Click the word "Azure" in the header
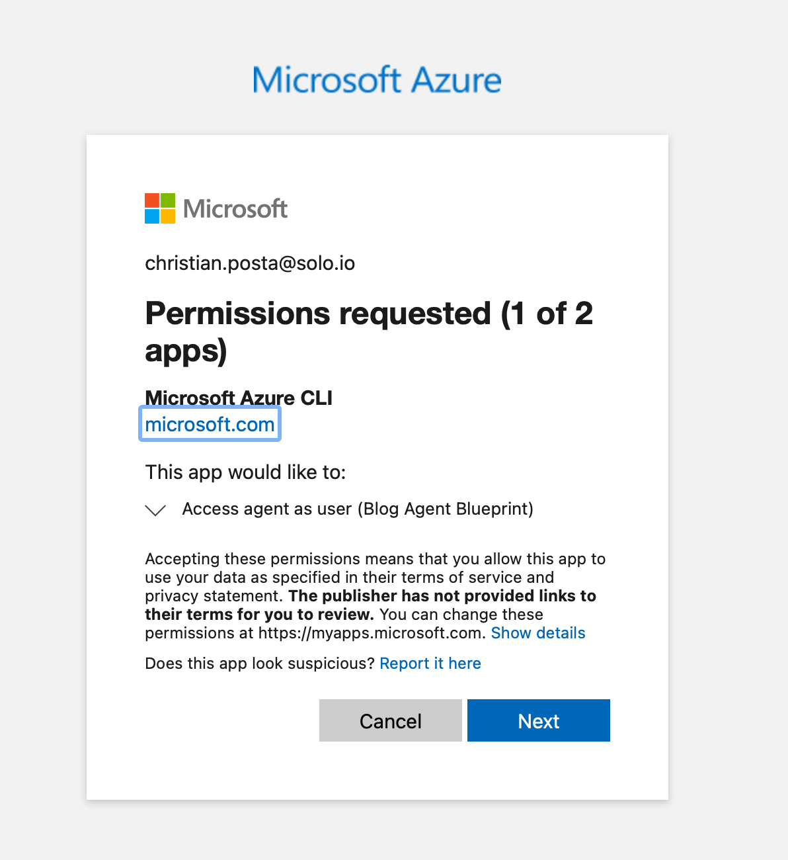The width and height of the screenshot is (788, 860). pos(456,80)
